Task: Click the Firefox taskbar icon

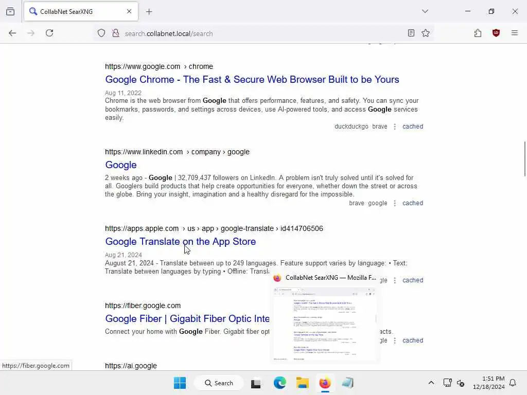Action: pos(325,383)
